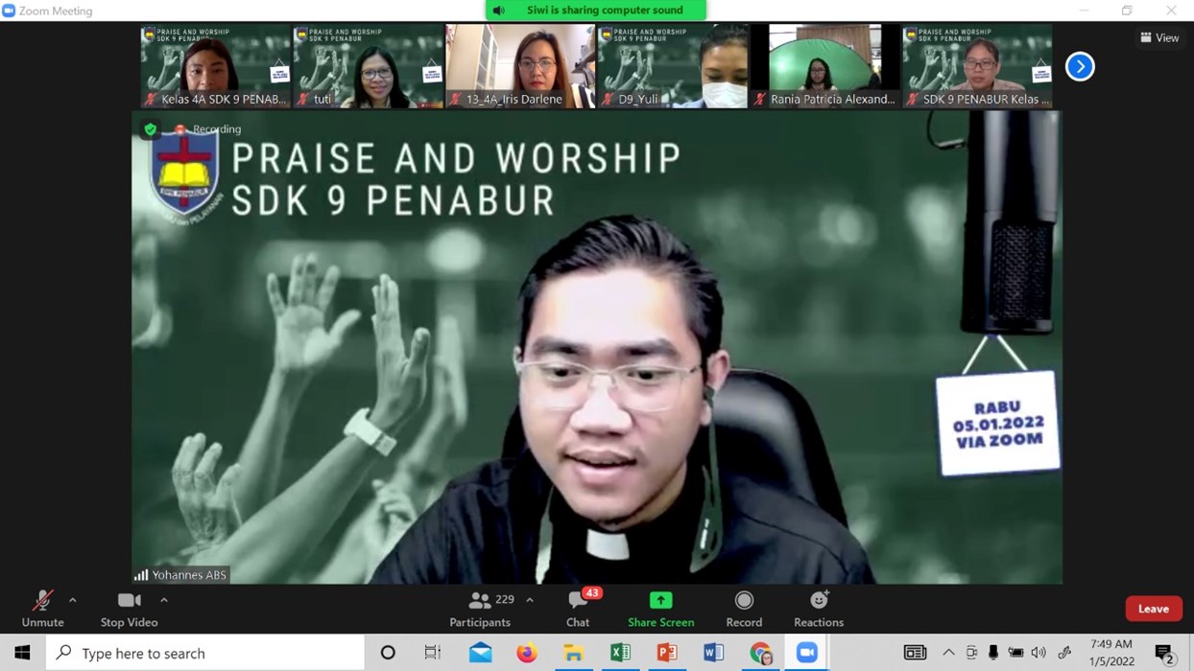Expand the arrow next to Participants
The height and width of the screenshot is (671, 1194).
(530, 600)
